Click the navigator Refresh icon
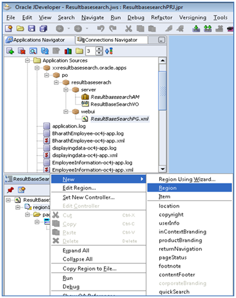Screen dimensions: 236x298 [45, 50]
